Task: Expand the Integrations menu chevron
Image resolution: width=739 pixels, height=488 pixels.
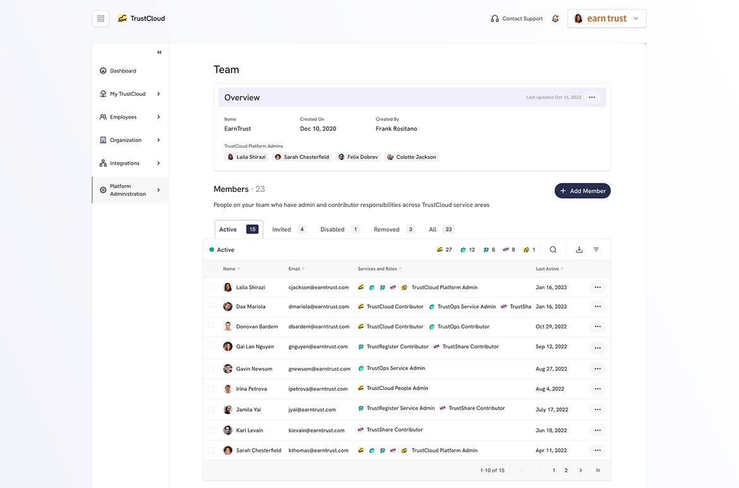Action: pos(159,163)
